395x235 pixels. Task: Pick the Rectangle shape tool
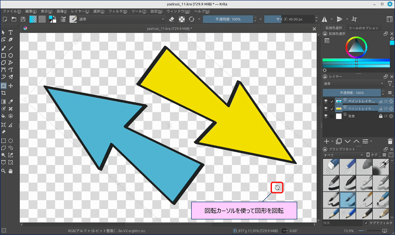tap(3, 55)
